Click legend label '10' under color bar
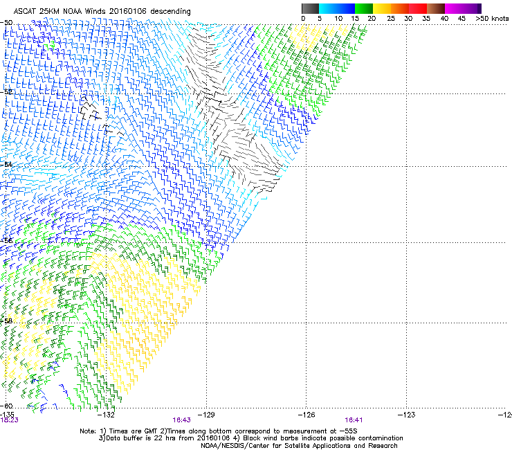Viewport: 512px width, 450px height. pos(338,19)
